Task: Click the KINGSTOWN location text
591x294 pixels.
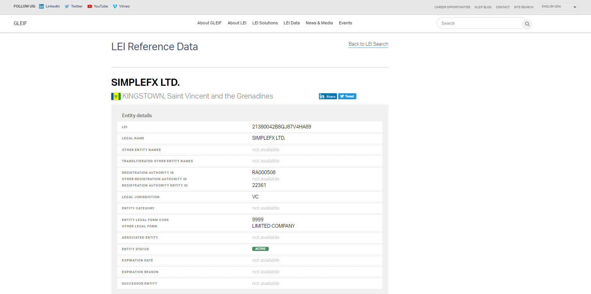Action: [x=197, y=96]
